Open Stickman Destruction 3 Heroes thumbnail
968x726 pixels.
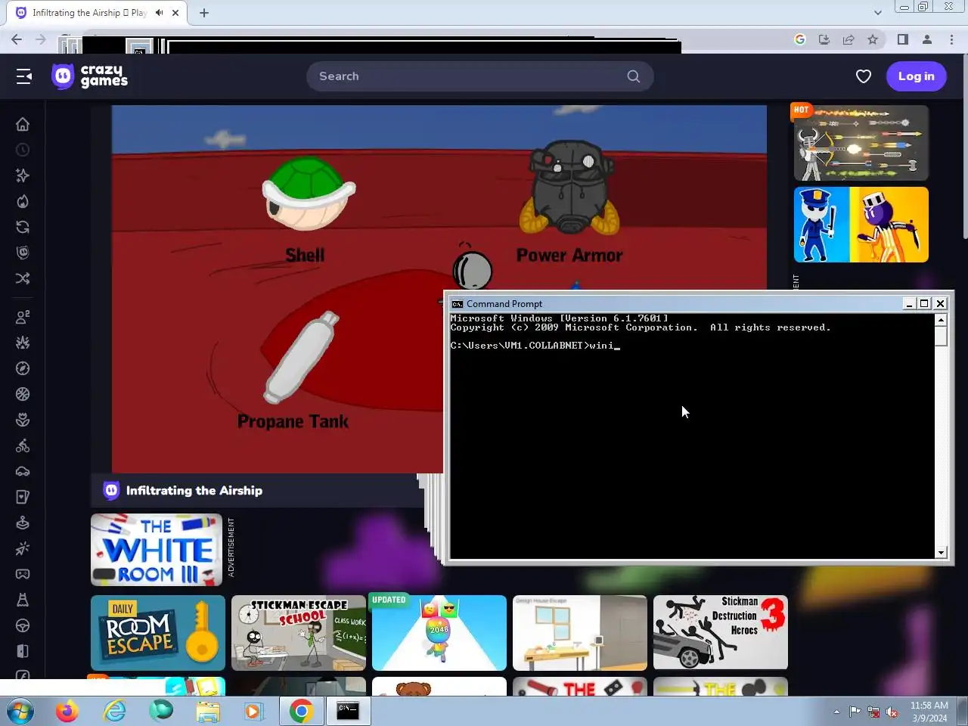(721, 633)
